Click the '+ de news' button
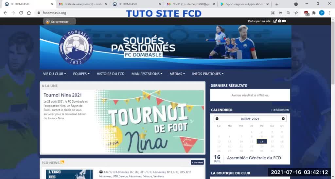 click(197, 162)
